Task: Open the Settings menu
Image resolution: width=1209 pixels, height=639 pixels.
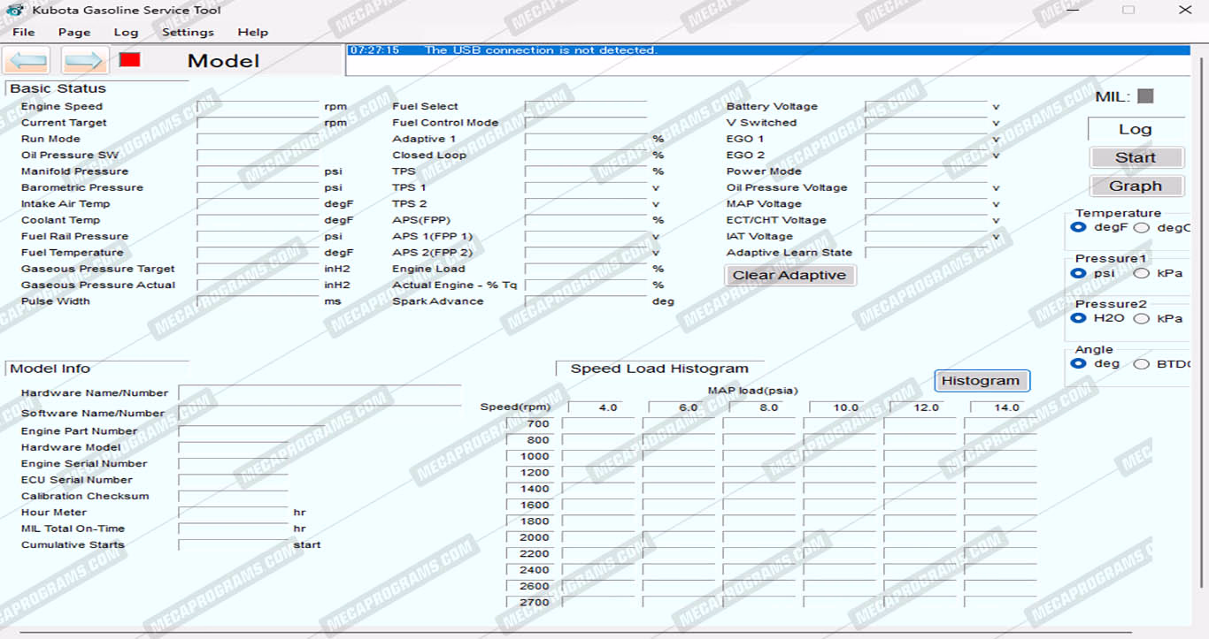Action: coord(188,32)
